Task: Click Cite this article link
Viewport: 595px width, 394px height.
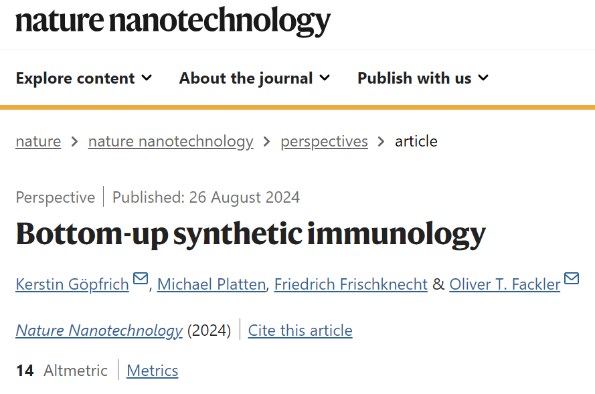Action: tap(300, 330)
